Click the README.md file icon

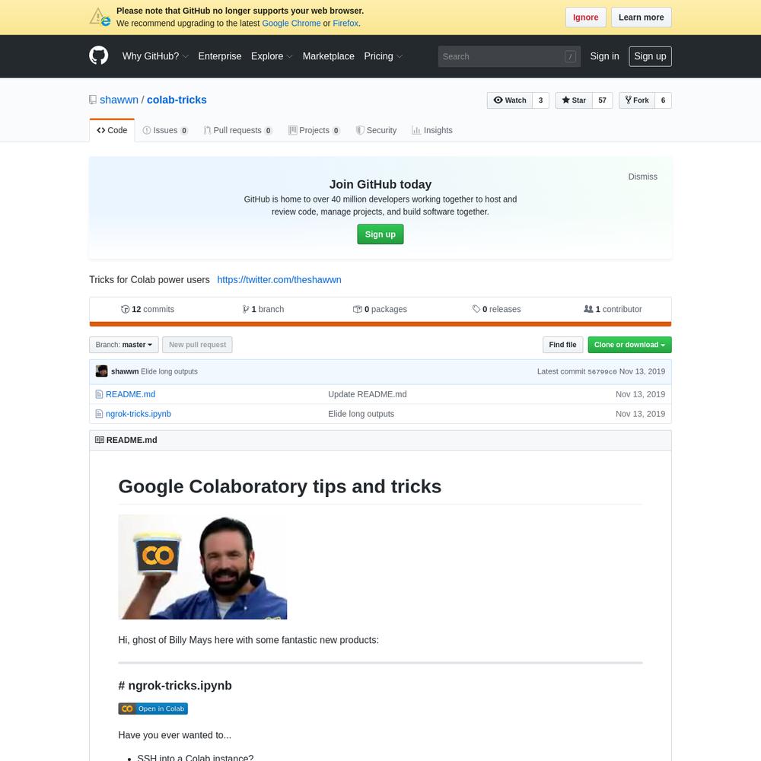[x=99, y=394]
